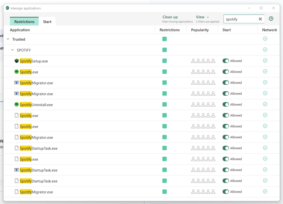Click restriction square in SpotifyUninstall.exe row
The width and height of the screenshot is (283, 204).
coord(164,104)
